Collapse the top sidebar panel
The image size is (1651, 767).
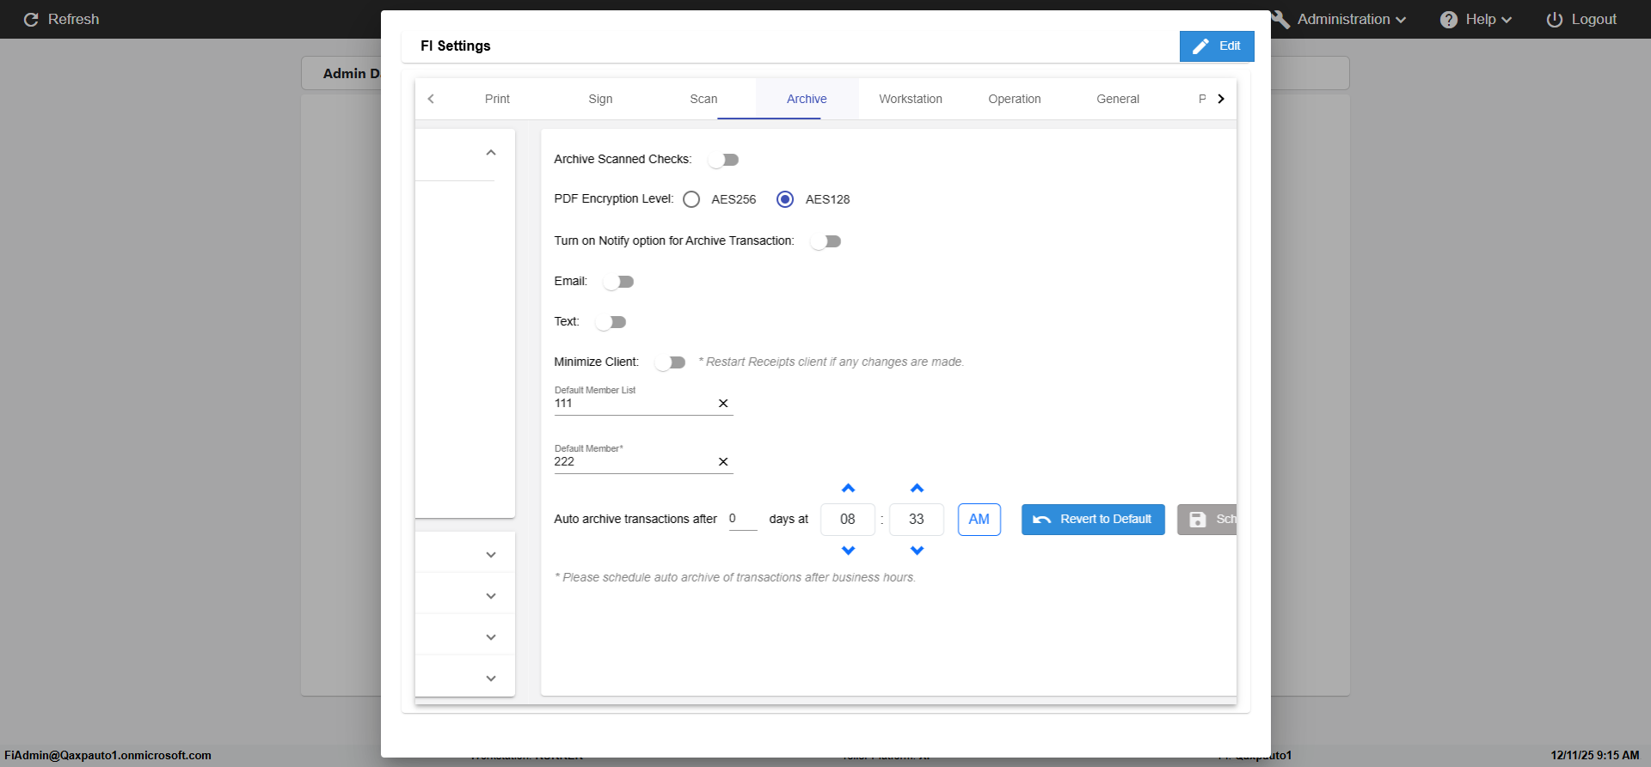491,153
